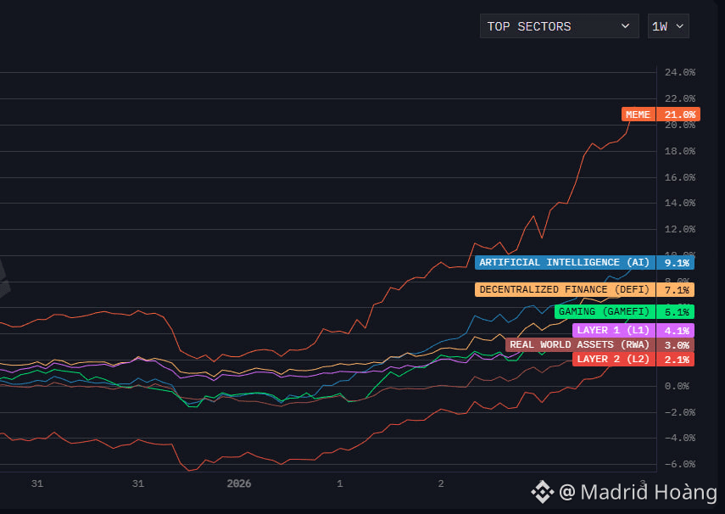Viewport: 725px width, 514px height.
Task: Click the RWA 3.0% value tag
Action: [676, 344]
